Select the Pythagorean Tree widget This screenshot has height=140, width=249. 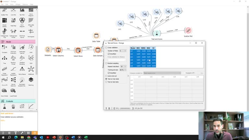[x=5, y=33]
